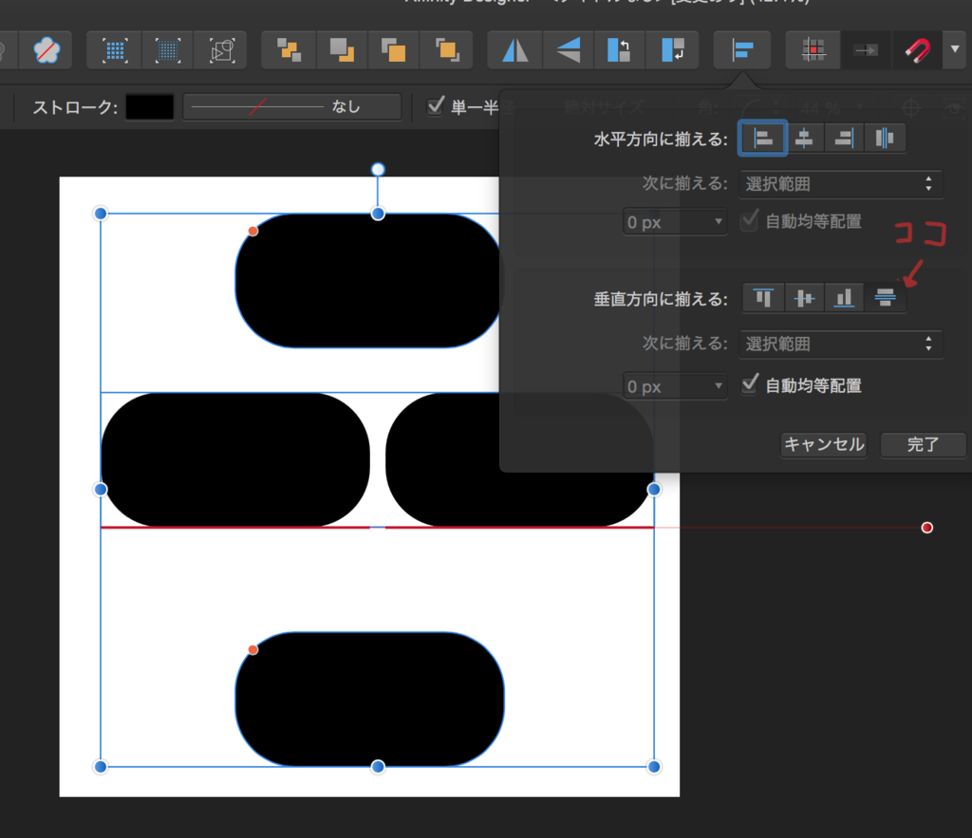Image resolution: width=972 pixels, height=838 pixels.
Task: Rotate the selection clockwise
Action: point(672,49)
